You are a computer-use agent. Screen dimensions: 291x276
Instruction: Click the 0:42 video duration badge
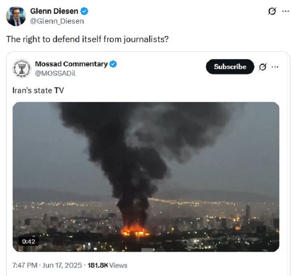(x=29, y=241)
